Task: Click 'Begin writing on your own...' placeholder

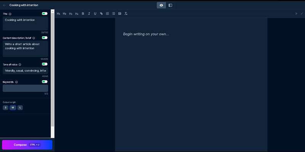Action: tap(146, 34)
